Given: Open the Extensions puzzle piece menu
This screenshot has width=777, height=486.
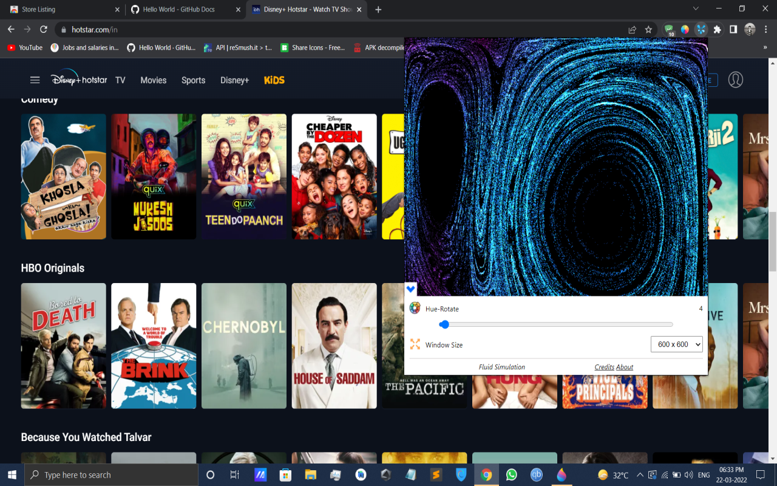Looking at the screenshot, I should coord(718,29).
